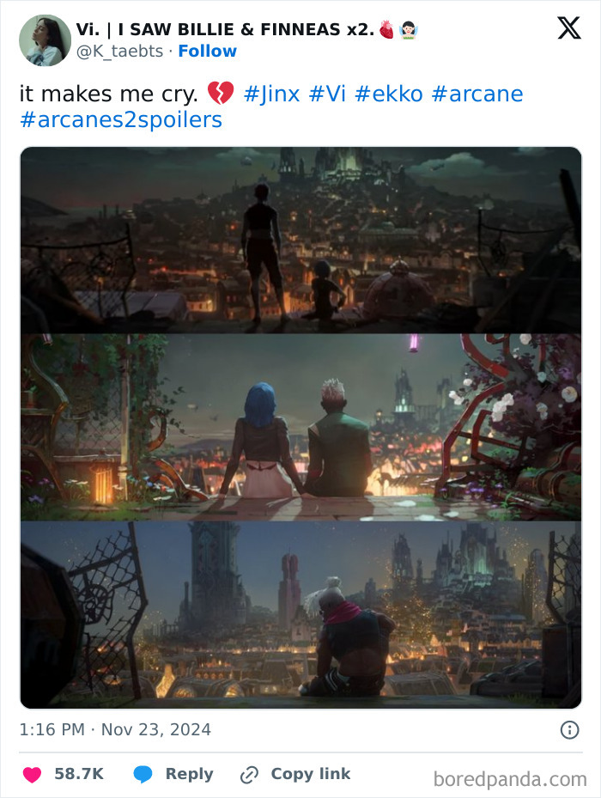Click the Reply button text

189,774
